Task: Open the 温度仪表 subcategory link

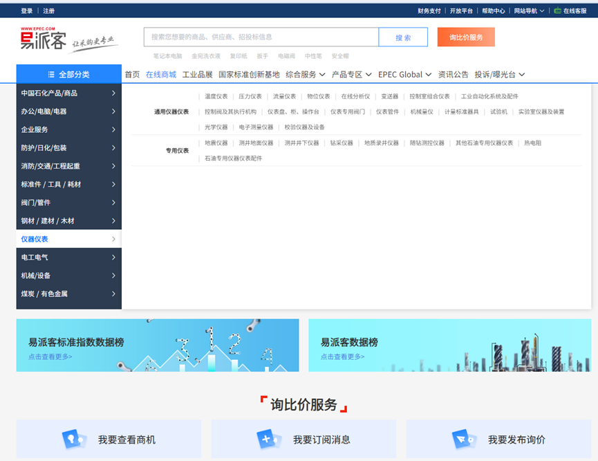Action: pyautogui.click(x=216, y=96)
